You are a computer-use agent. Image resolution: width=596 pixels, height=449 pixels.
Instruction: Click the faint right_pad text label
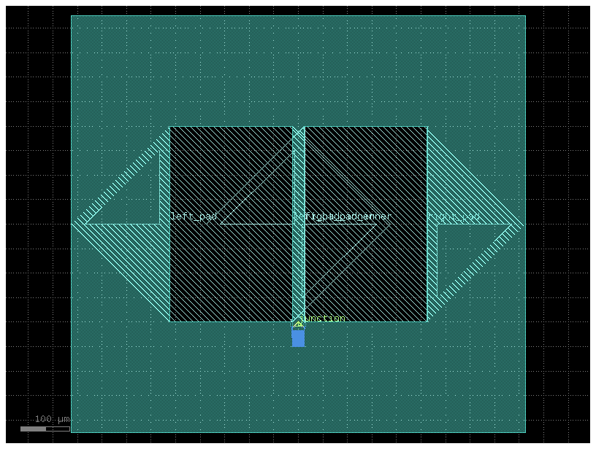click(457, 216)
